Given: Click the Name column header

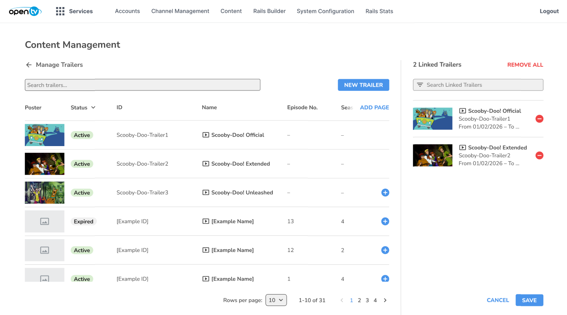Looking at the screenshot, I should pyautogui.click(x=209, y=107).
